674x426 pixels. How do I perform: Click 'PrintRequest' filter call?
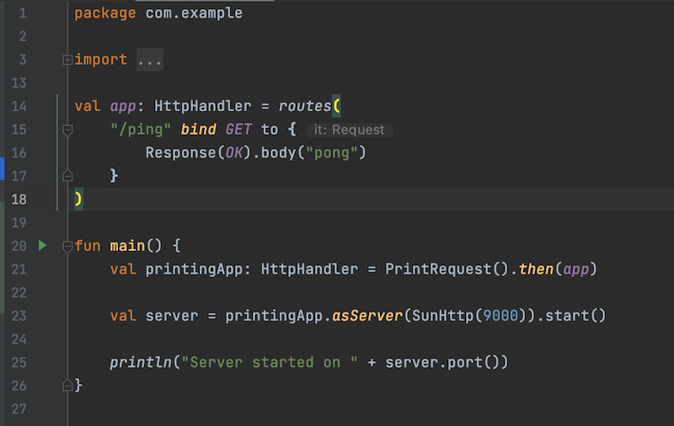437,269
